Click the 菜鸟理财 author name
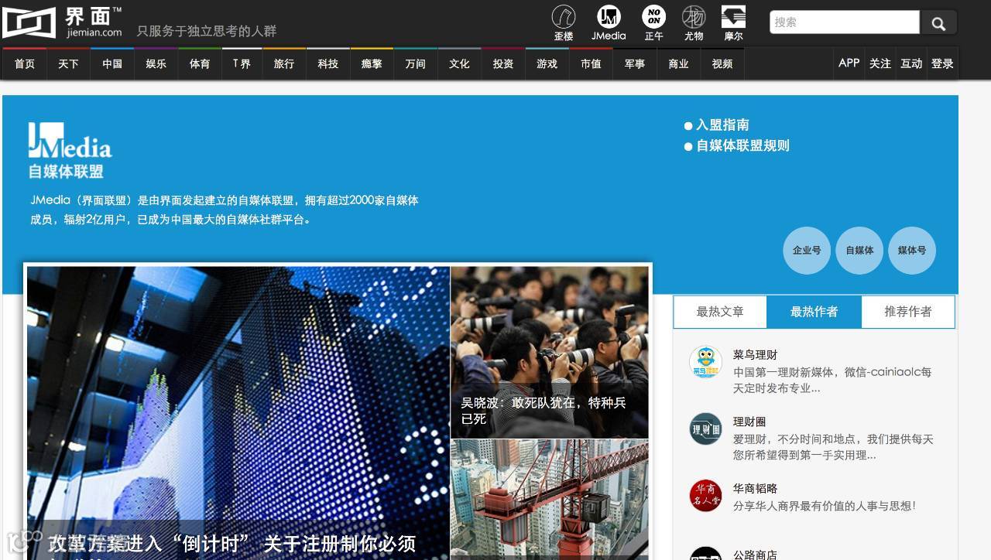Image resolution: width=991 pixels, height=560 pixels. [x=755, y=355]
